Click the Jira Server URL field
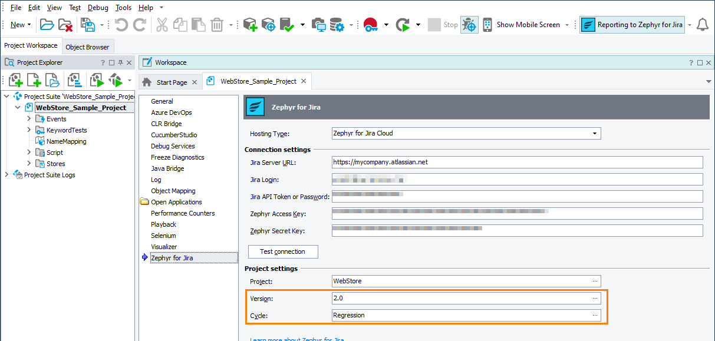Screen dimensions: 715x341 point(518,162)
